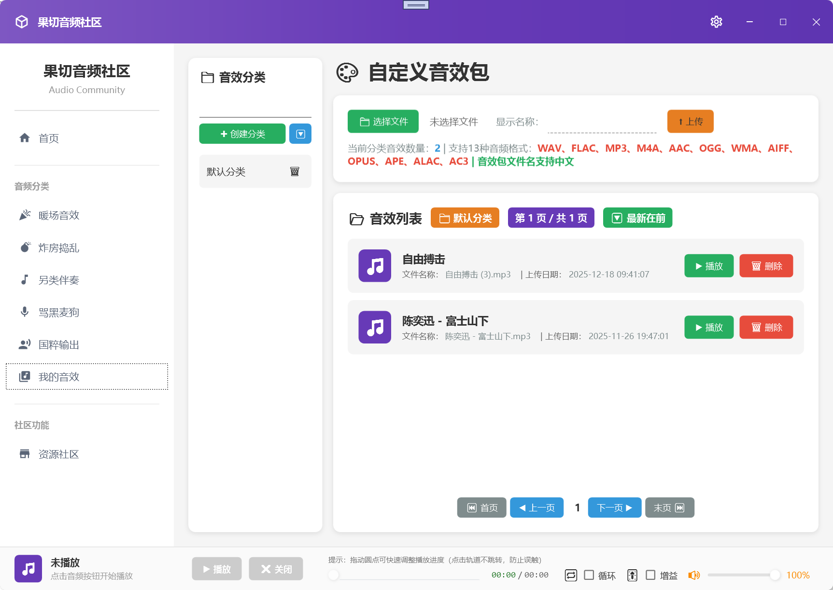Click the gain boost icon in playback bar
This screenshot has height=590, width=833.
633,575
